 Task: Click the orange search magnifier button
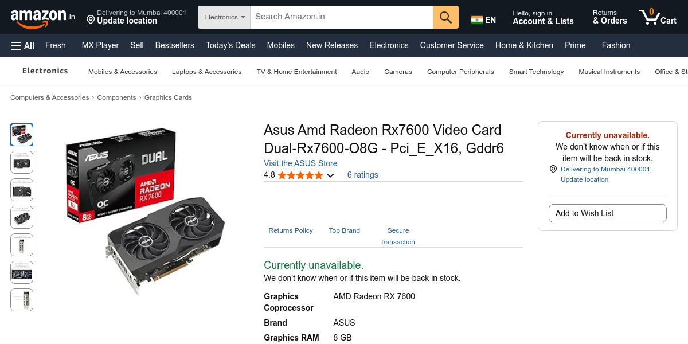(x=445, y=17)
